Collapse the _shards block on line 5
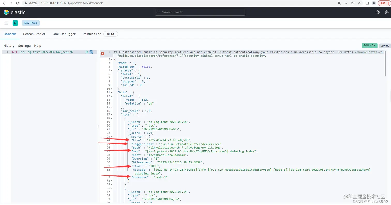This screenshot has height=205, width=391. 111,70
